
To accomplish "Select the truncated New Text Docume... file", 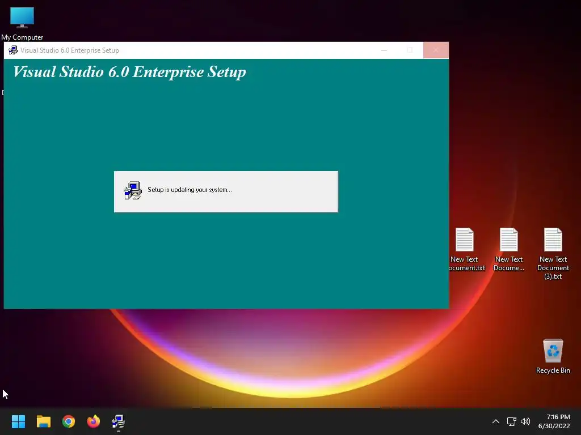I will (509, 249).
